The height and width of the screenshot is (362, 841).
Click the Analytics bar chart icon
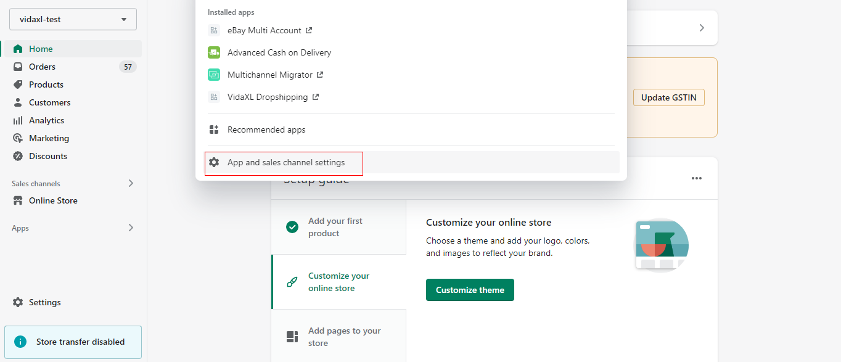click(x=18, y=120)
